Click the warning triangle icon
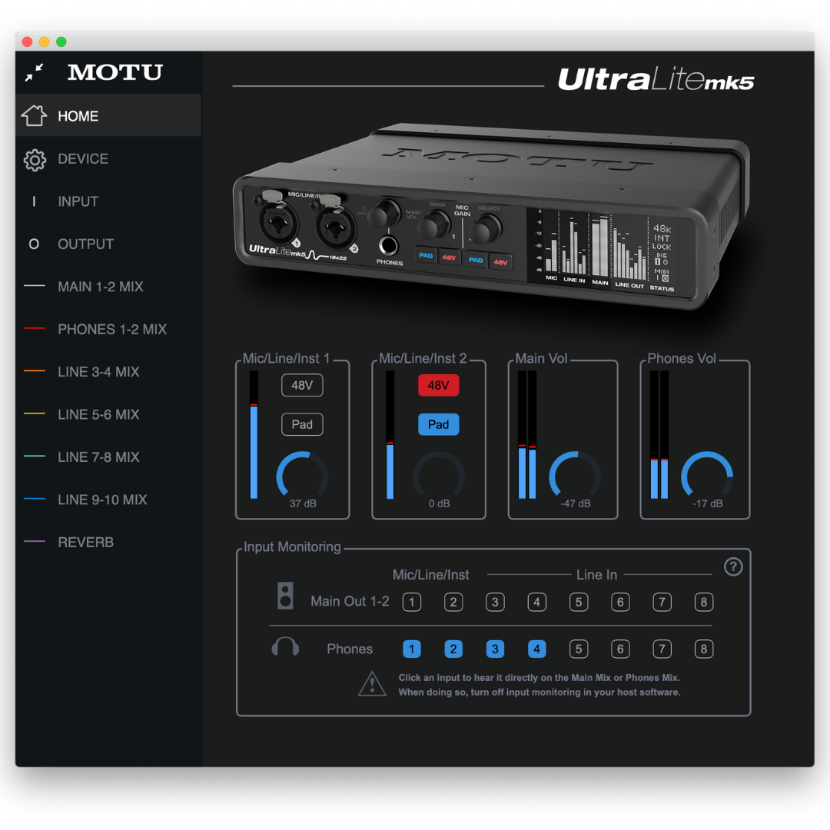Screen dimensions: 830x830 pyautogui.click(x=372, y=684)
